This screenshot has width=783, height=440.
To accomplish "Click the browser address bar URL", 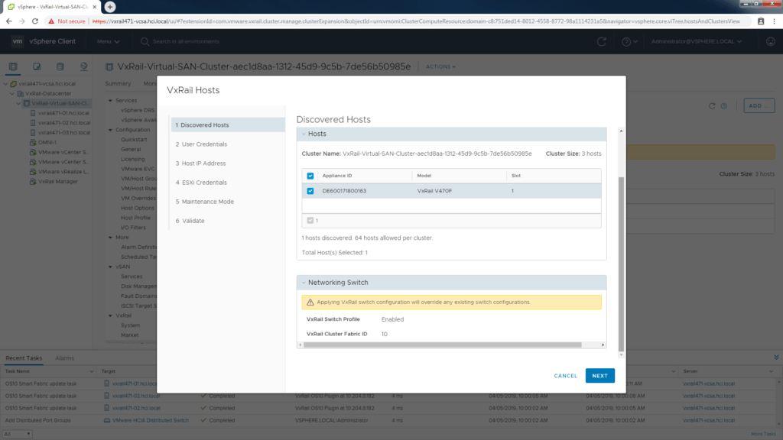I will click(x=416, y=21).
